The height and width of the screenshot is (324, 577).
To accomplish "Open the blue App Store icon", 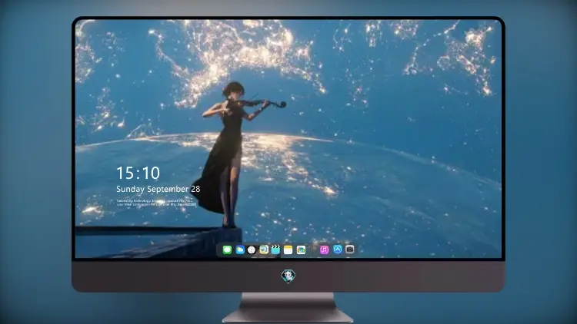I will coord(338,250).
